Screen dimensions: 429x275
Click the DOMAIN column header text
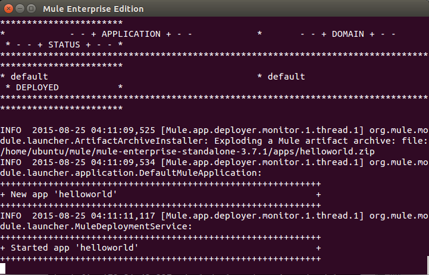click(x=347, y=34)
